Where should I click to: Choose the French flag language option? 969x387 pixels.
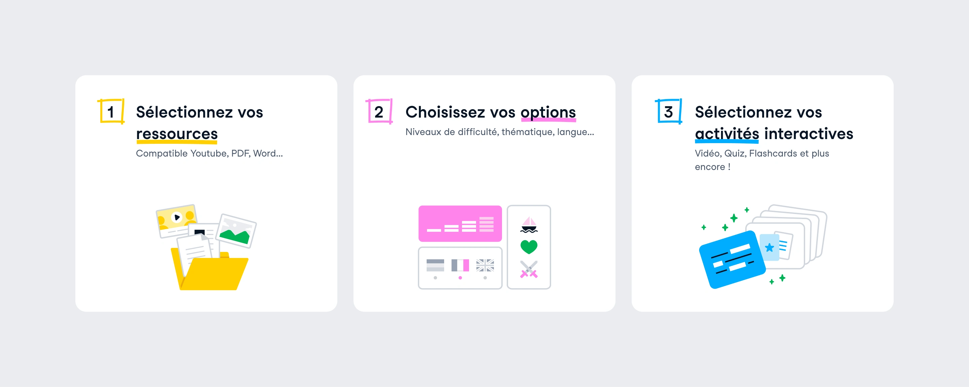point(460,265)
